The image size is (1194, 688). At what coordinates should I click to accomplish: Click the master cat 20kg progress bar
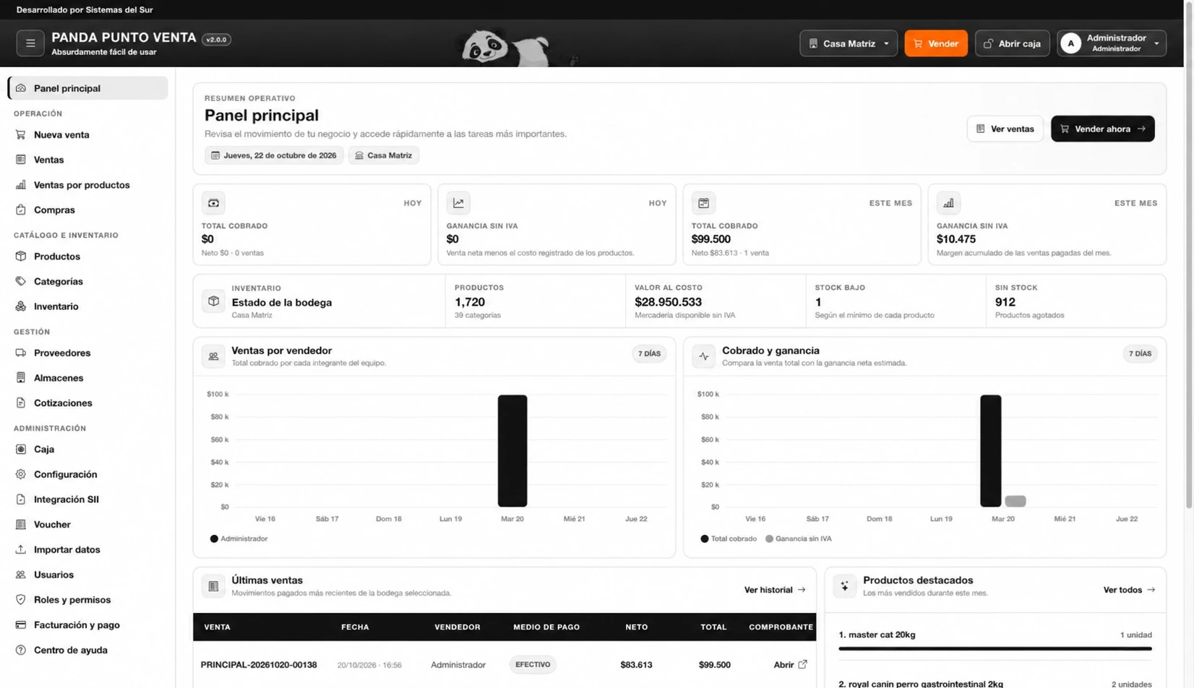[x=995, y=649]
